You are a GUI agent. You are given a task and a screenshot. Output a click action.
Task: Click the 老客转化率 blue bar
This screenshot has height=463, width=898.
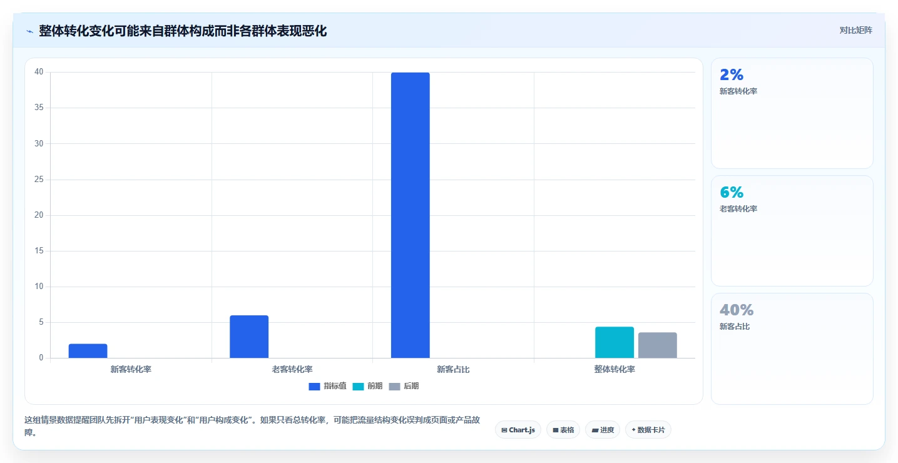pyautogui.click(x=249, y=337)
